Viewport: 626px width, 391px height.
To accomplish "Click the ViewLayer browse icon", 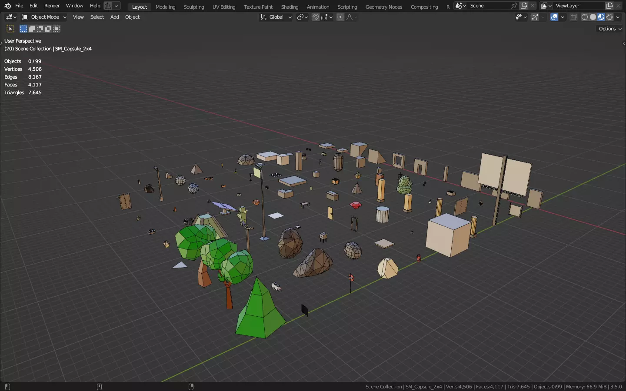I will [546, 6].
